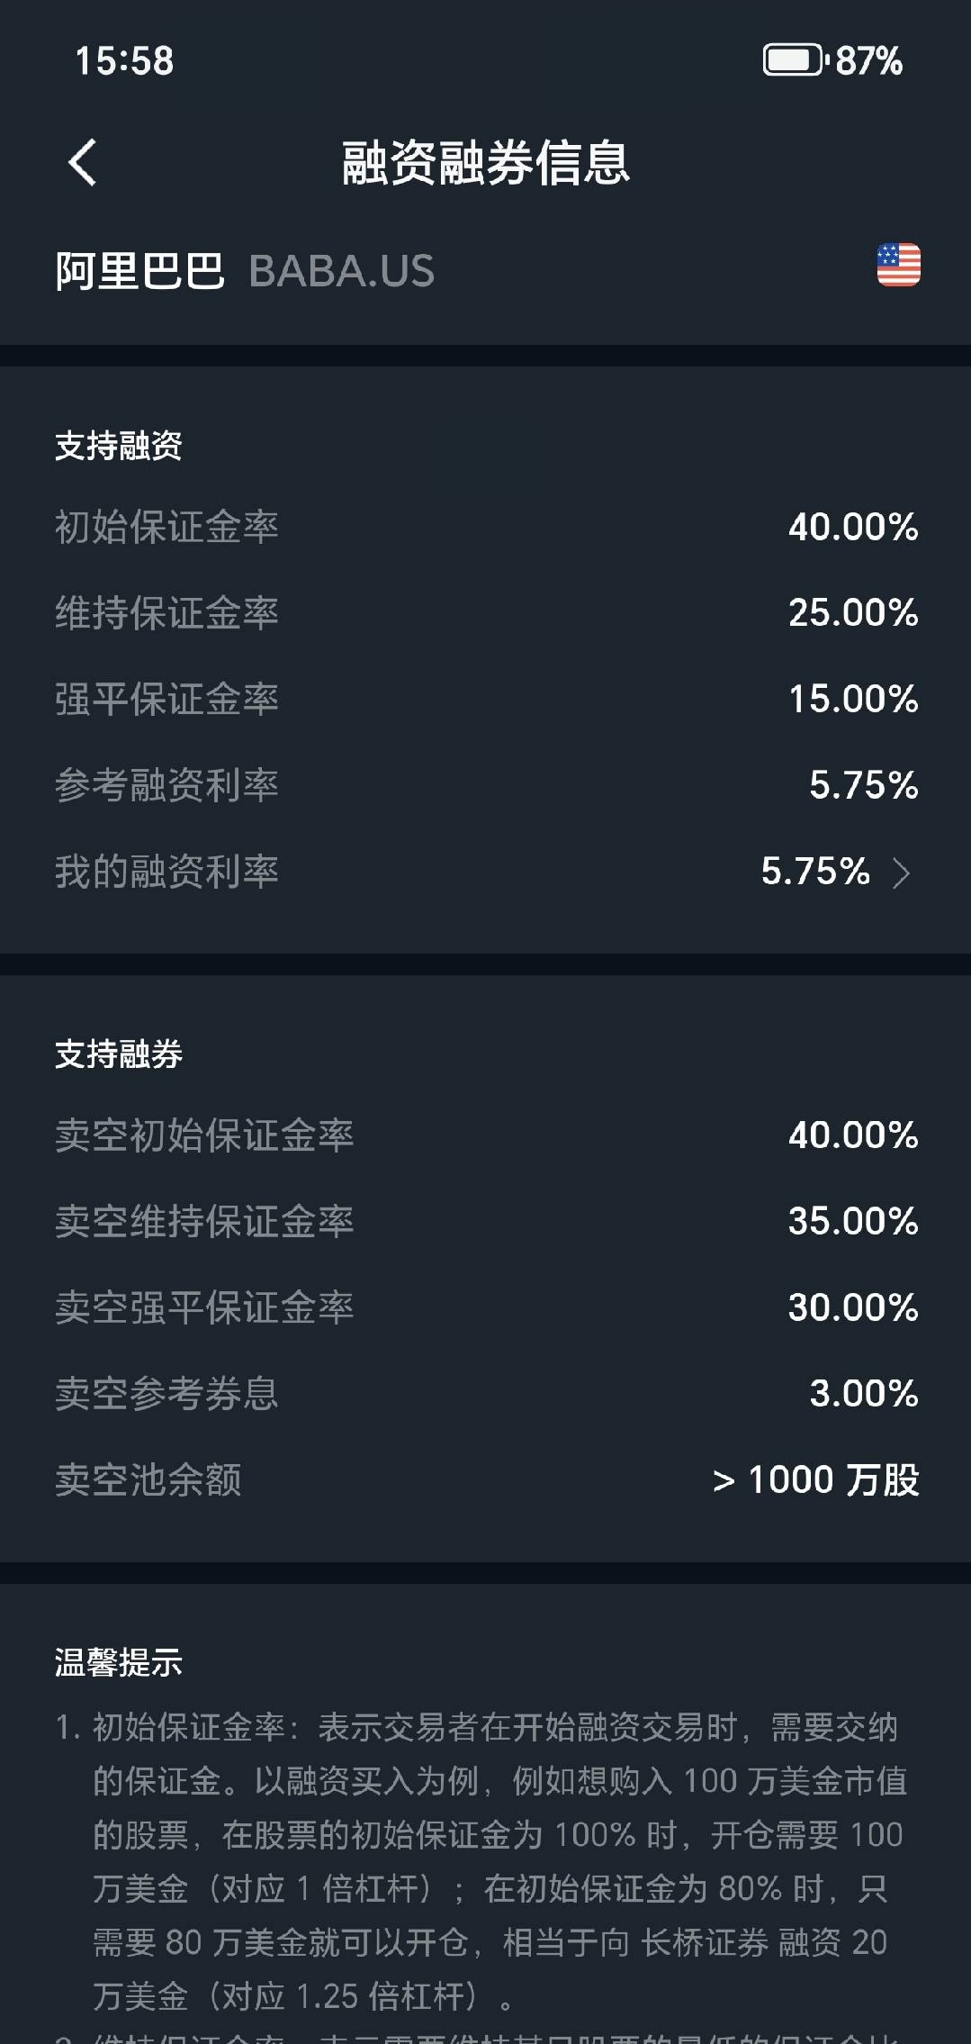Select the 阿里巴巴 stock name
The image size is (971, 2044).
point(139,271)
